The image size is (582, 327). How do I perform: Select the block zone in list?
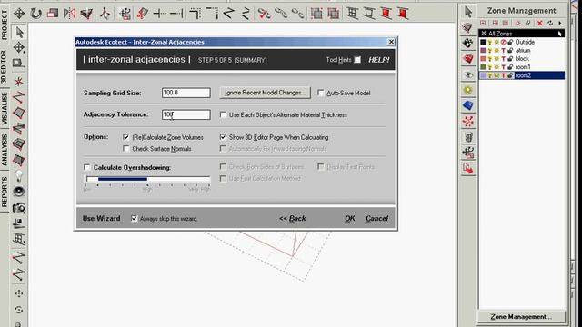[522, 58]
